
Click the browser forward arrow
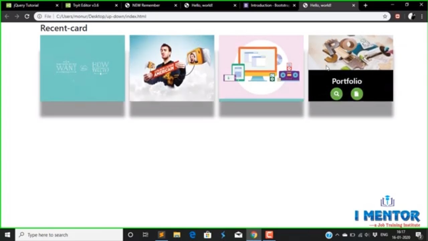[17, 16]
